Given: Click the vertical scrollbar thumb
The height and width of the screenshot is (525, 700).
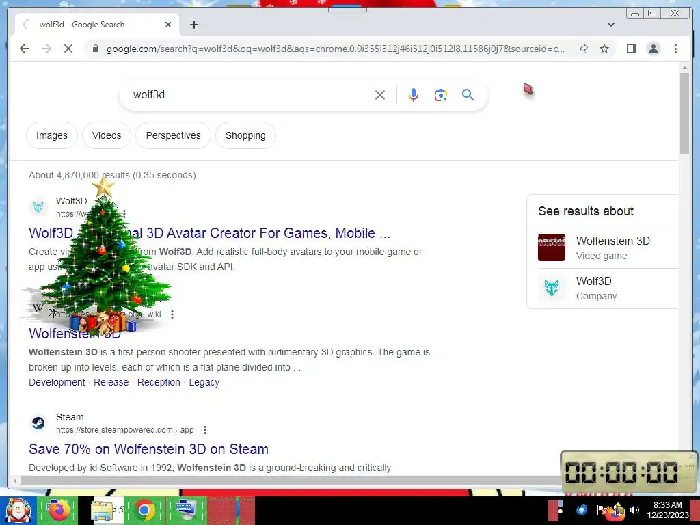Looking at the screenshot, I should pos(684,113).
